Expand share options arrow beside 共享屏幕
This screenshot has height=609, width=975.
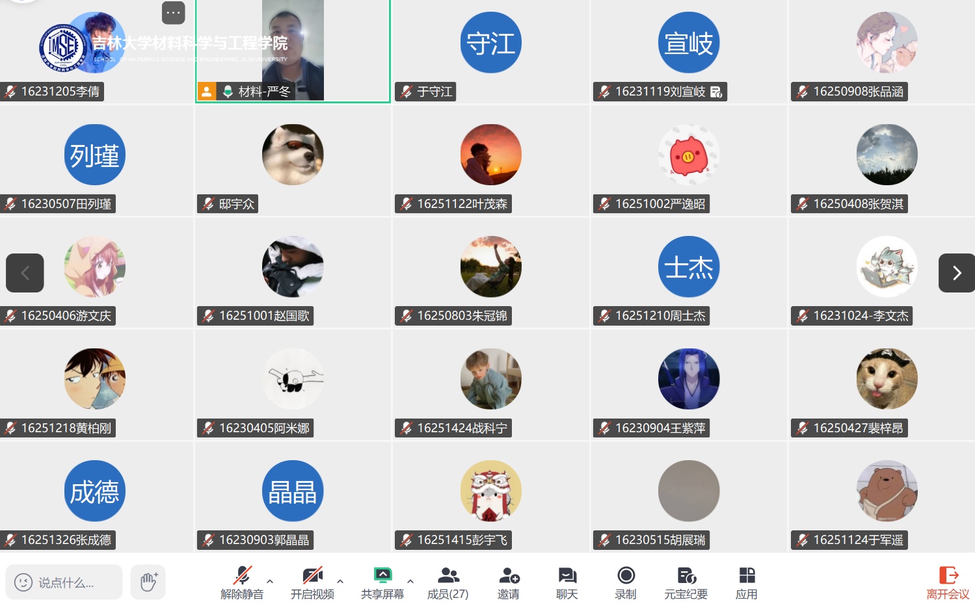[410, 582]
